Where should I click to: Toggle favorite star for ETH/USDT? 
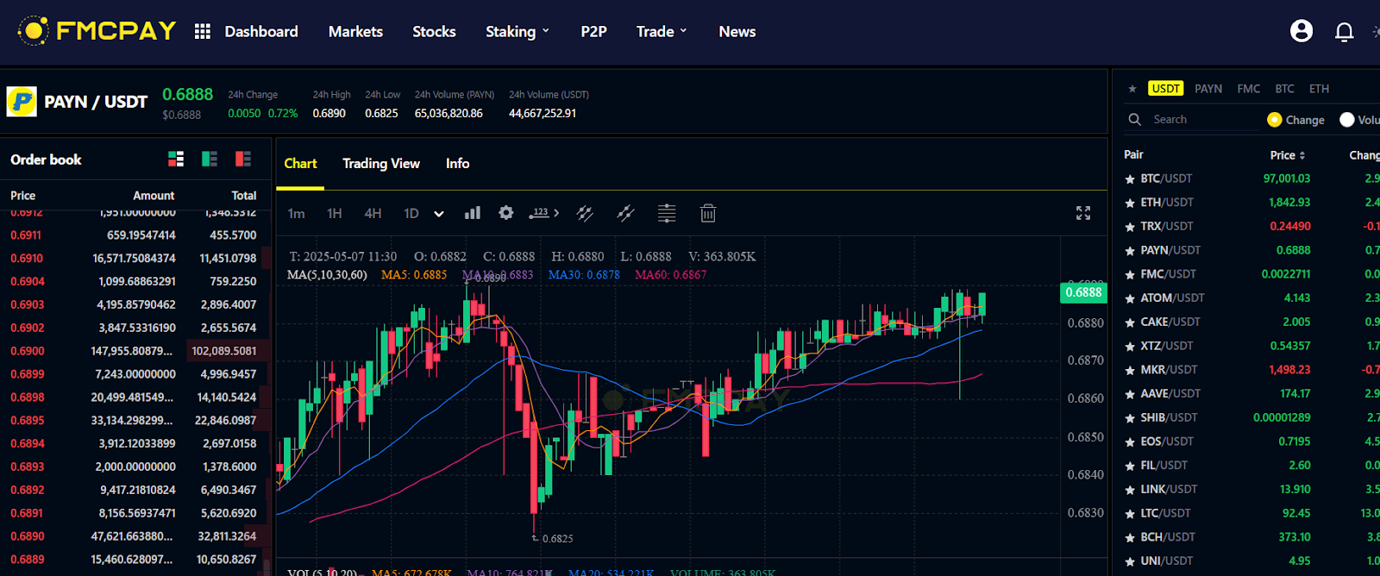click(x=1130, y=203)
